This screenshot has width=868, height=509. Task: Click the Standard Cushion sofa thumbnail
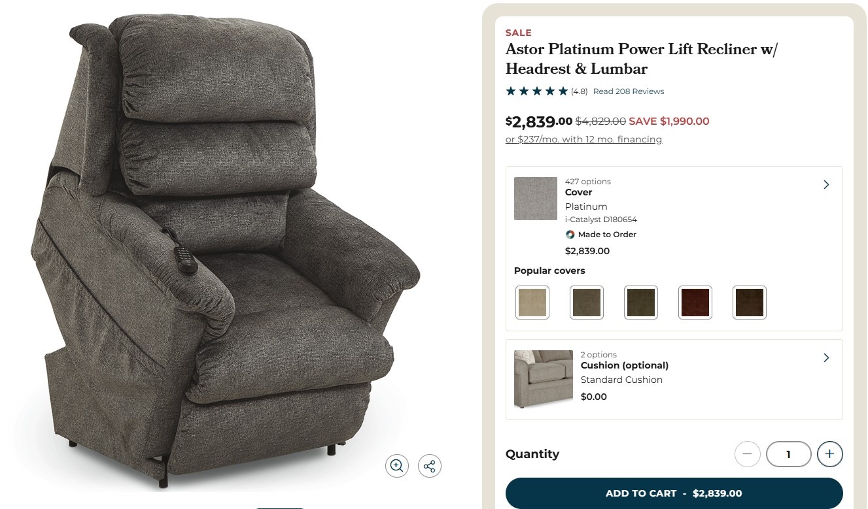(534, 379)
